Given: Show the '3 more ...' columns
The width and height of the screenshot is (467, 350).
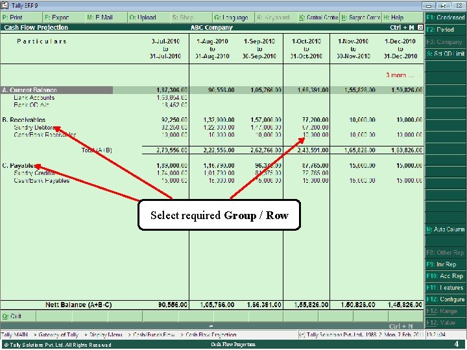Looking at the screenshot, I should (400, 75).
